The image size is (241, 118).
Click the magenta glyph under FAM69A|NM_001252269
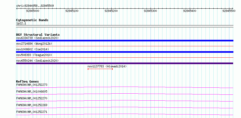(125, 107)
